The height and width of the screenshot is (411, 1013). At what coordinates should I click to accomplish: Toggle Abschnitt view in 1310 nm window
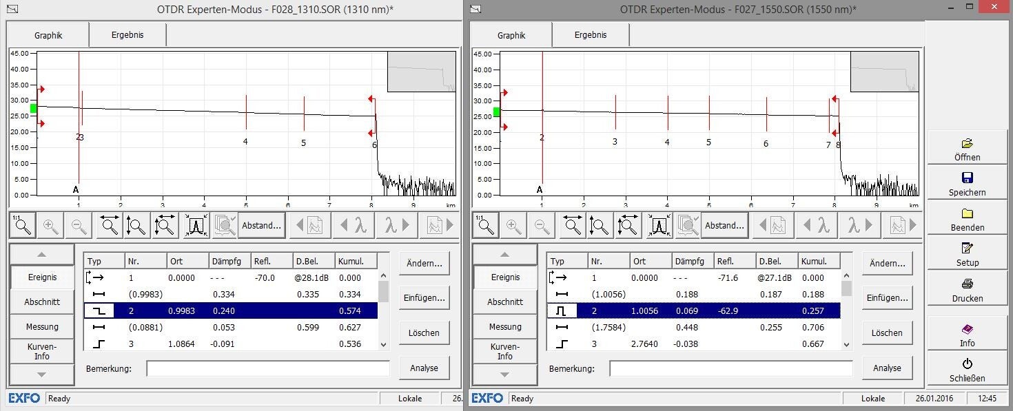pyautogui.click(x=42, y=302)
